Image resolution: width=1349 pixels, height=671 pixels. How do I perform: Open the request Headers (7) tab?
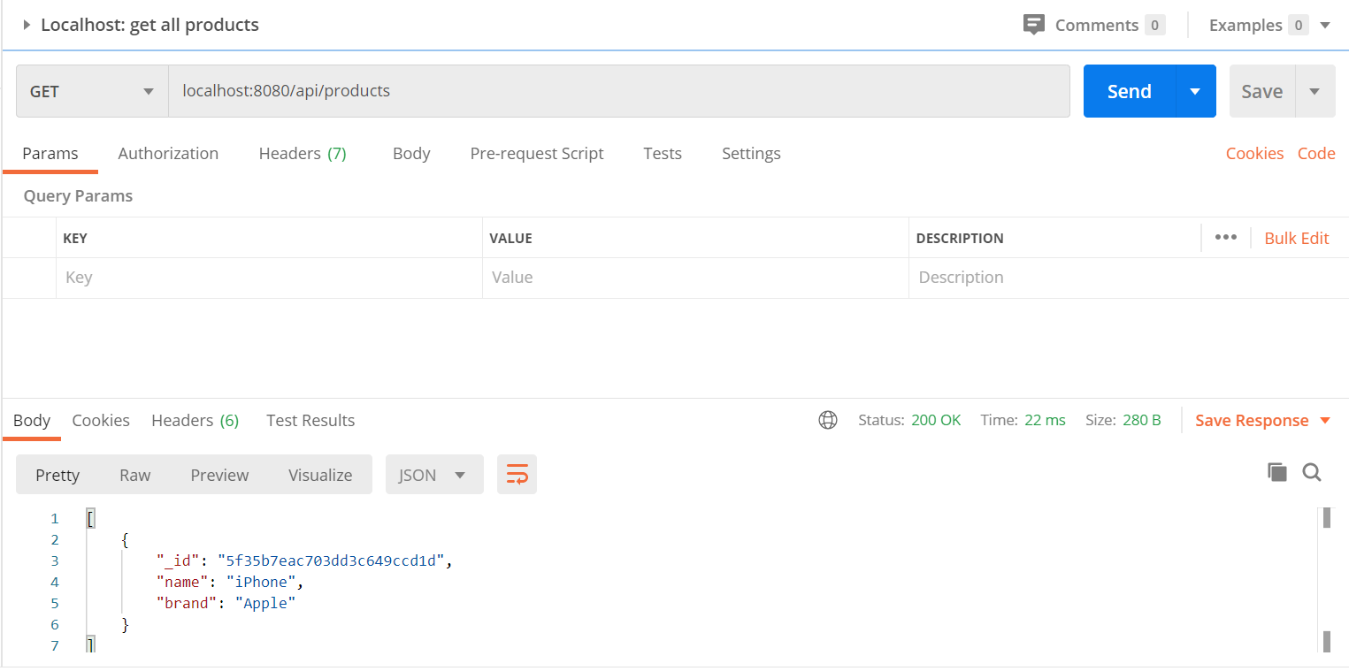(x=303, y=153)
